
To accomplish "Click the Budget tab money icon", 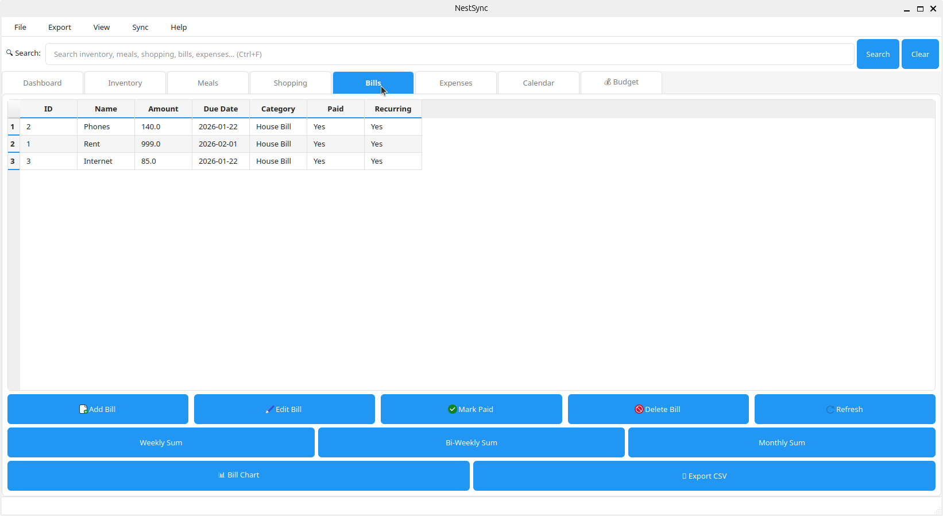I will click(608, 82).
